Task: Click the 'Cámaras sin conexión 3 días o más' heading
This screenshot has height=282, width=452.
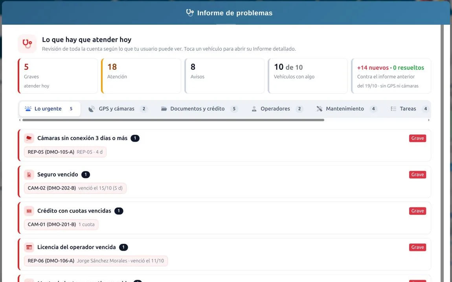Action: (83, 138)
